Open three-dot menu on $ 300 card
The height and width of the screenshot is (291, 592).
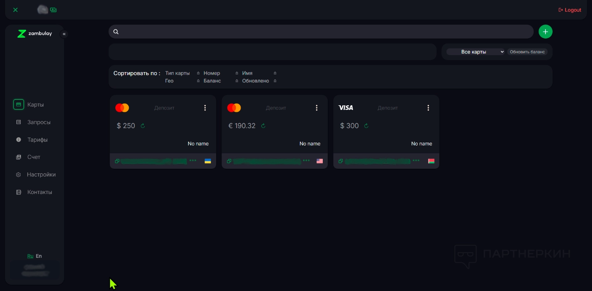428,108
